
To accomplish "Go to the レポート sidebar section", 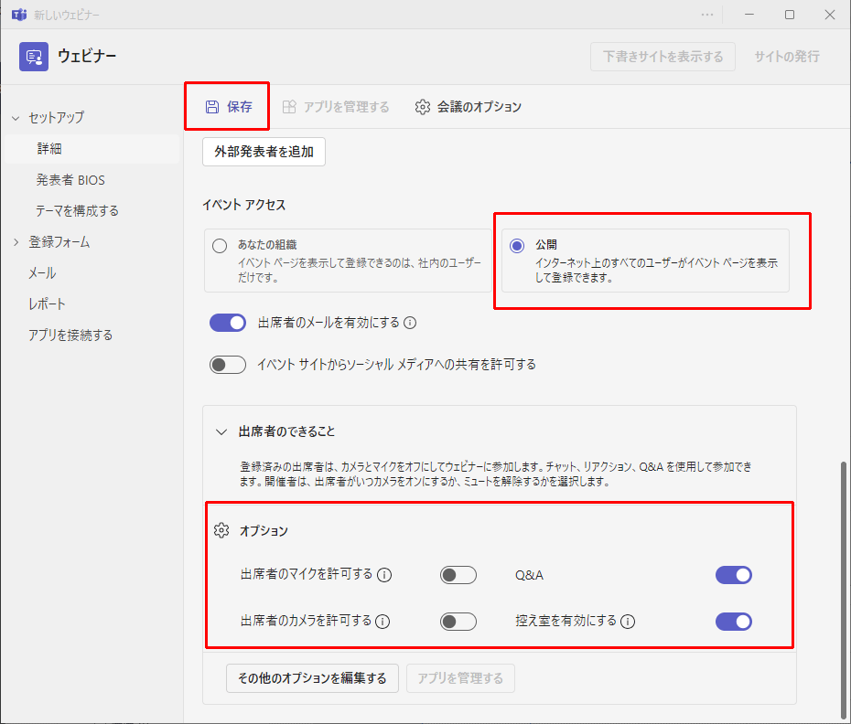I will tap(47, 304).
